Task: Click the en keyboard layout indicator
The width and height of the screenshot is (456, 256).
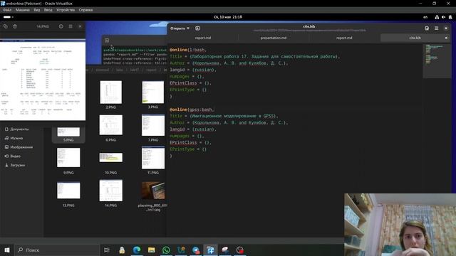Action: [x=425, y=17]
